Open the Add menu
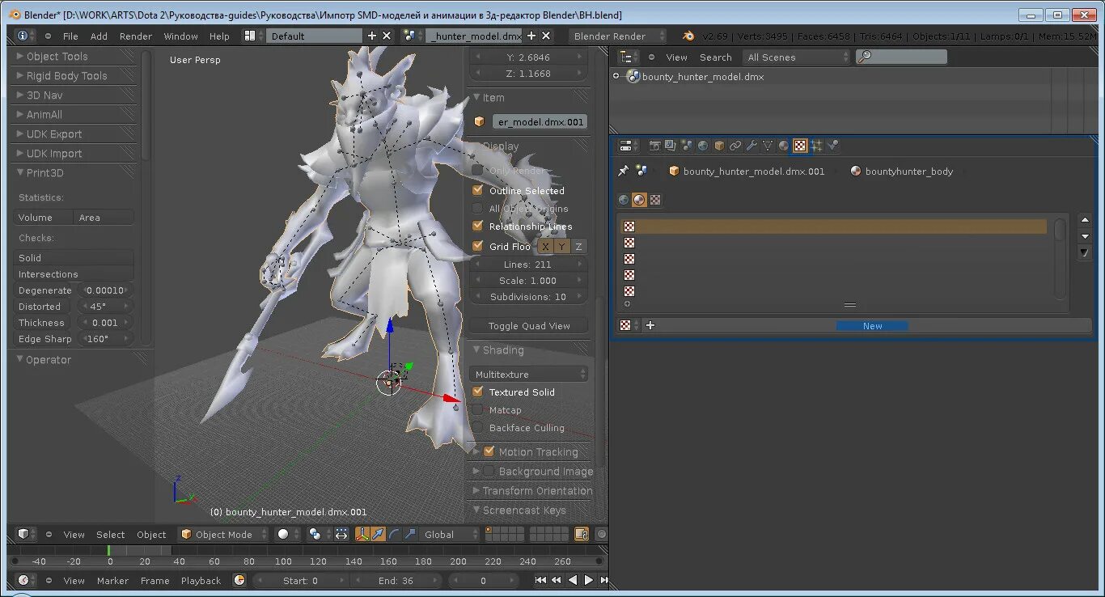The height and width of the screenshot is (597, 1105). coord(99,36)
